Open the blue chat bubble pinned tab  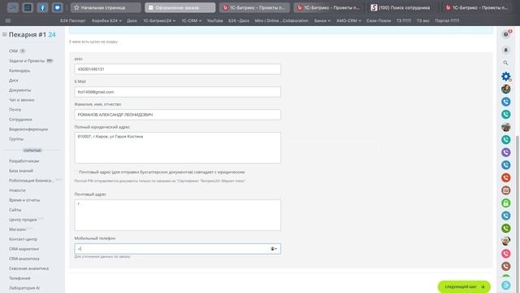pyautogui.click(x=57, y=7)
